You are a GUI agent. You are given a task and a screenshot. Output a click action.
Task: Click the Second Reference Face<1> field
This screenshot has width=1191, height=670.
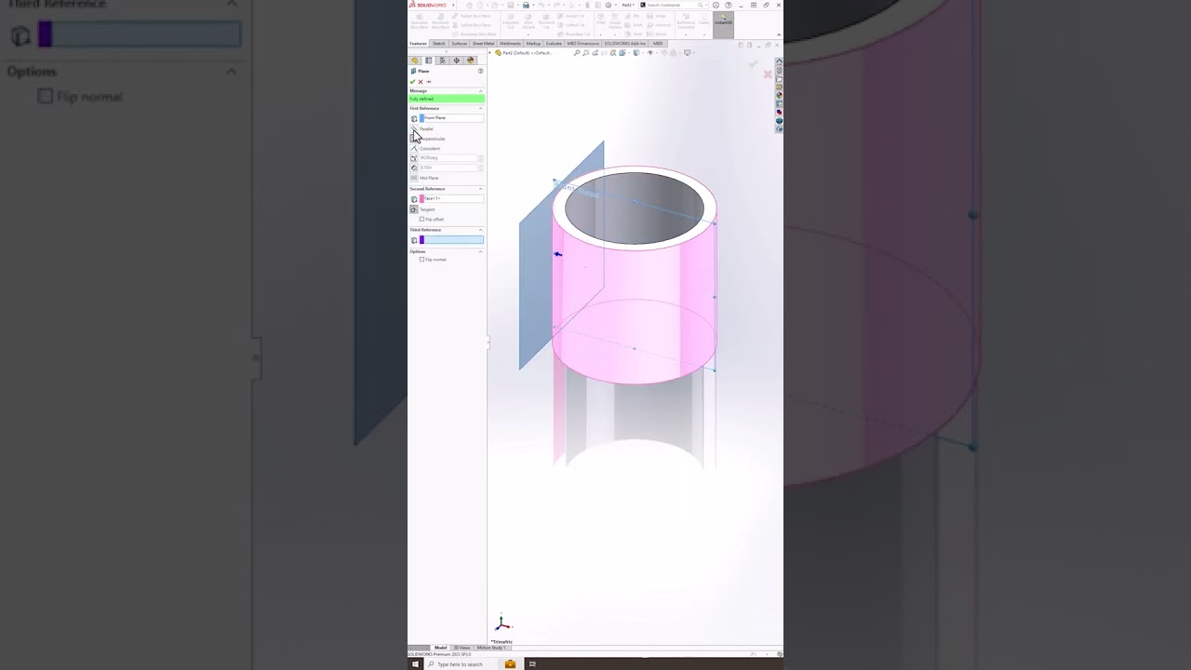point(451,198)
